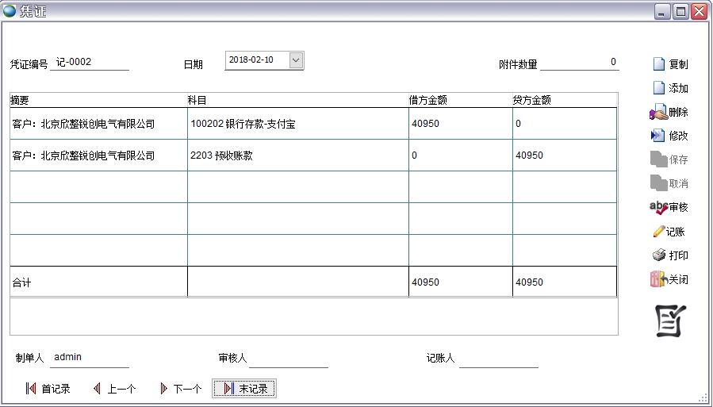Click the 添加 (Add) voucher icon
This screenshot has height=407, width=713.
tap(658, 88)
